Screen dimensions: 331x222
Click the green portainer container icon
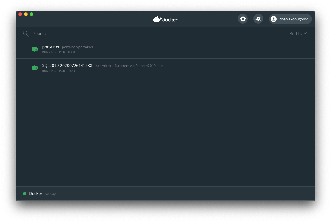pos(34,49)
